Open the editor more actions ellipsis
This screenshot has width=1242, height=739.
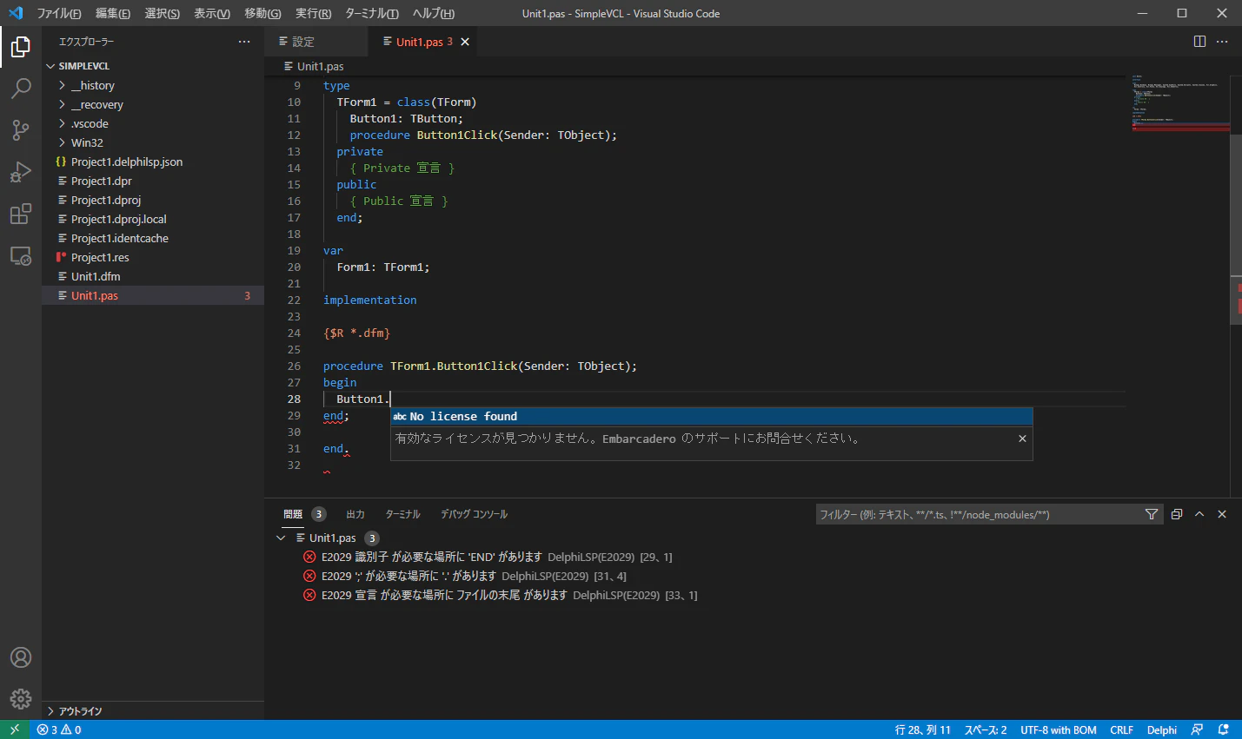(x=1222, y=42)
